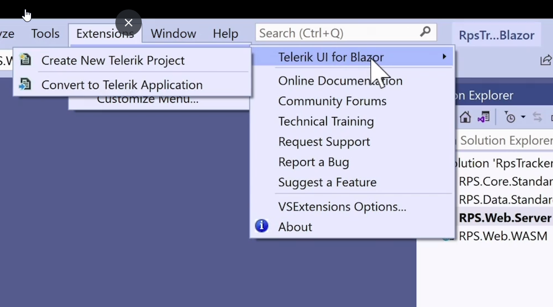Click the Live Share icon

pyautogui.click(x=545, y=60)
